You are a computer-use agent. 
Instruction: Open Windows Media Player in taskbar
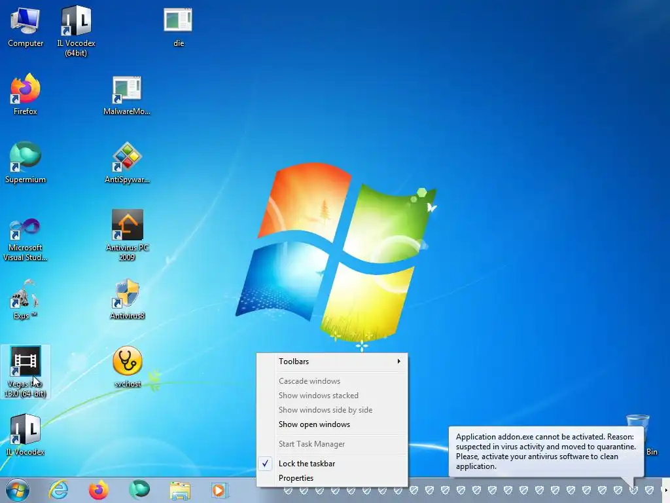[x=220, y=490]
